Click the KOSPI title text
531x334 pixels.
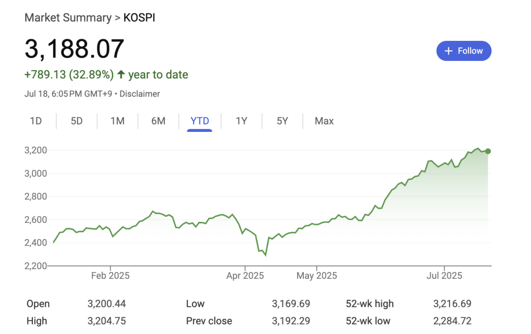pos(140,18)
